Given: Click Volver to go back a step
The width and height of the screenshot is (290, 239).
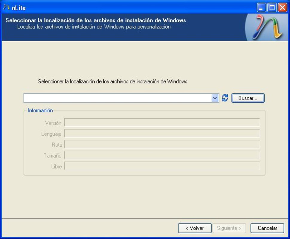Looking at the screenshot, I should [194, 228].
